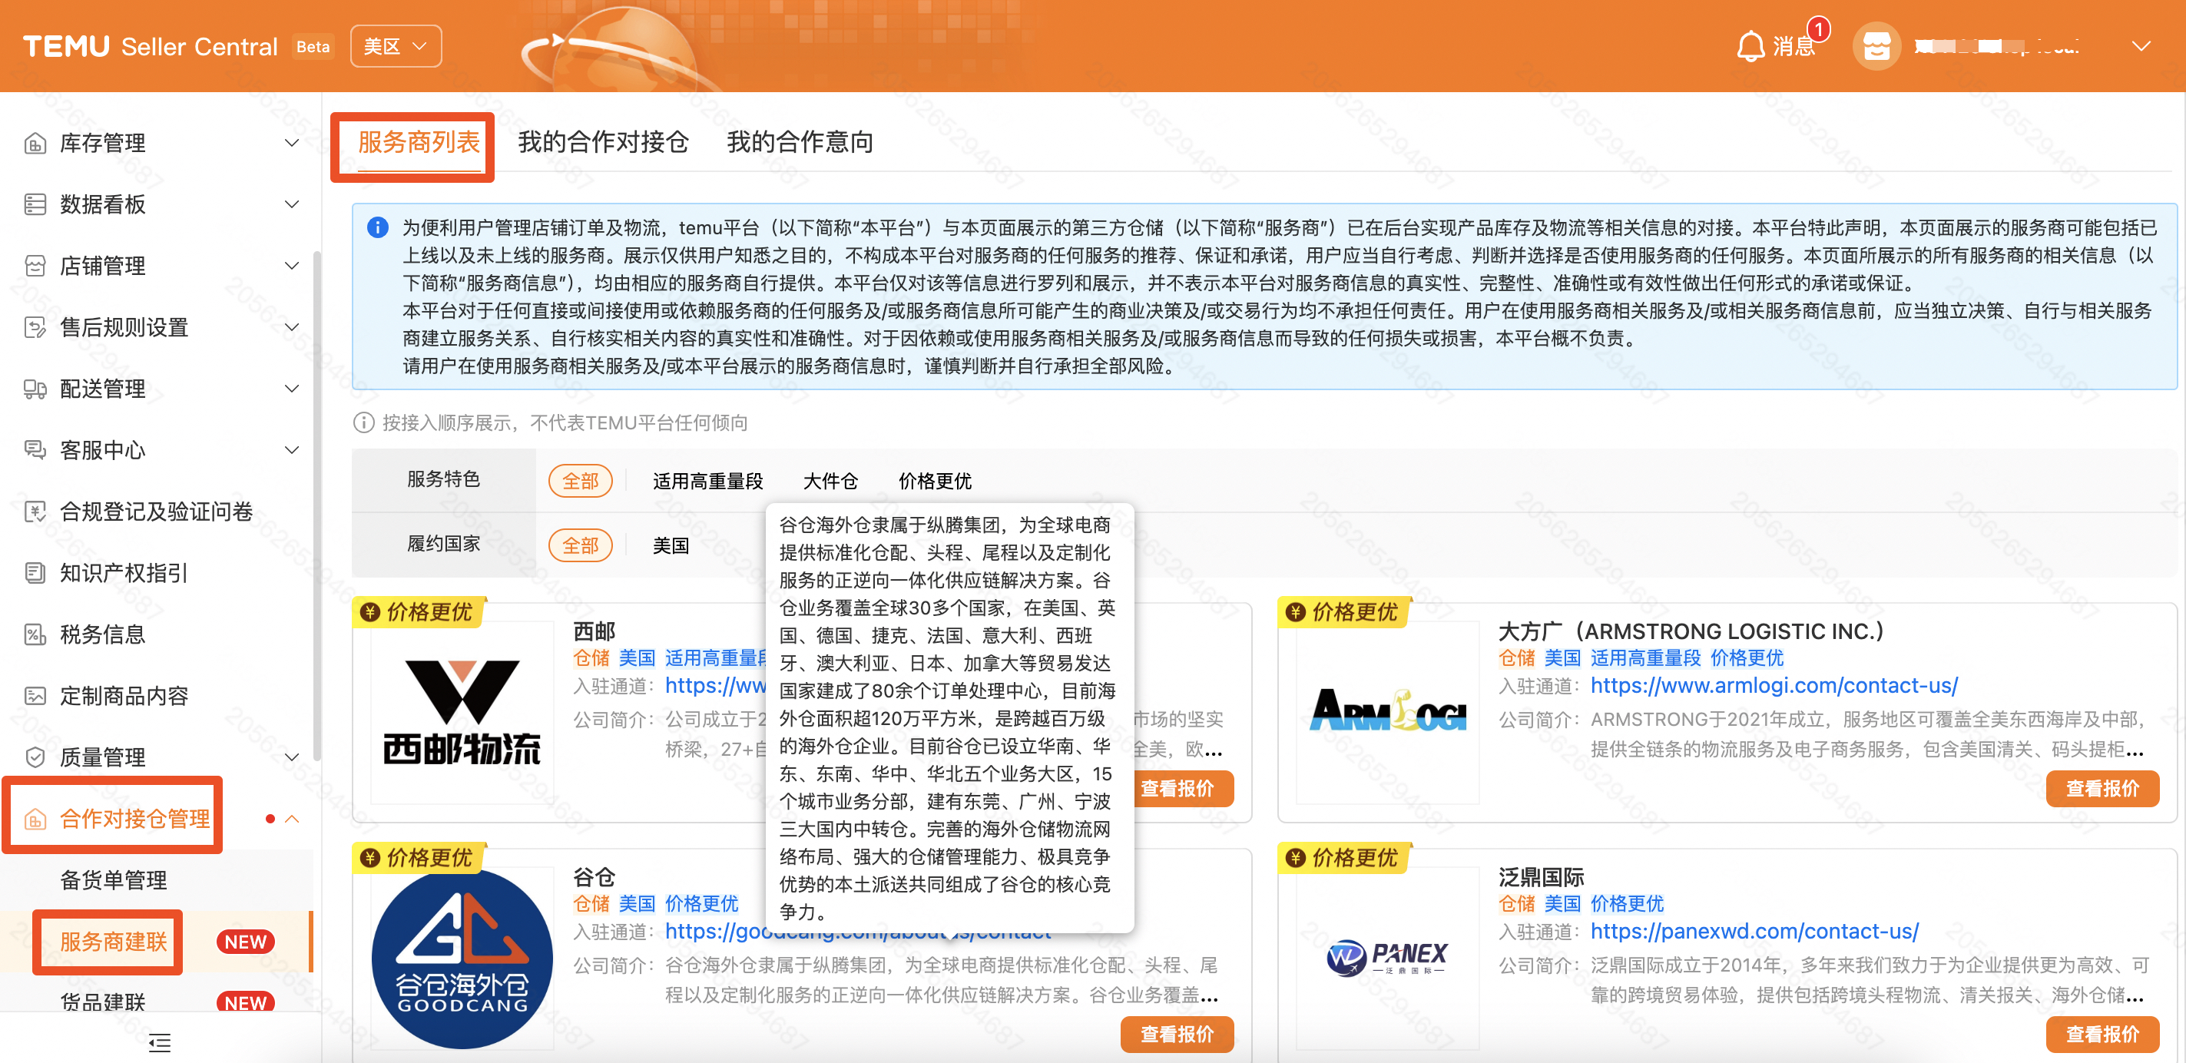Click the 泛鼎国际 company name
Viewport: 2186px width, 1063px height.
pos(1541,877)
